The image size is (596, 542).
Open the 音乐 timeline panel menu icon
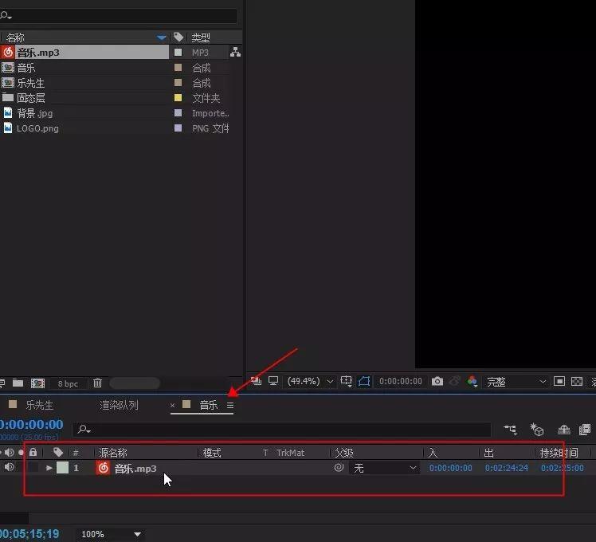point(230,405)
